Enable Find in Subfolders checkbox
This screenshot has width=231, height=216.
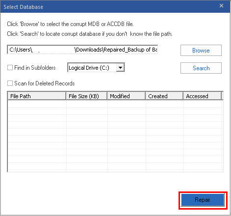point(10,68)
